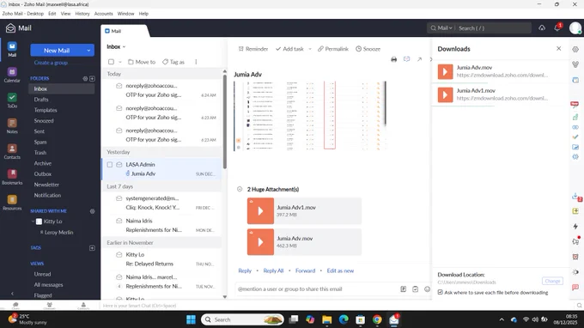Open the Google Chrome taskbar icon
The image size is (584, 328).
click(377, 319)
